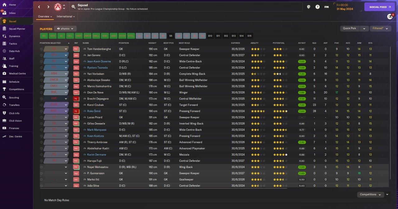
Task: Open the Overview tab menu
Action: click(x=45, y=16)
